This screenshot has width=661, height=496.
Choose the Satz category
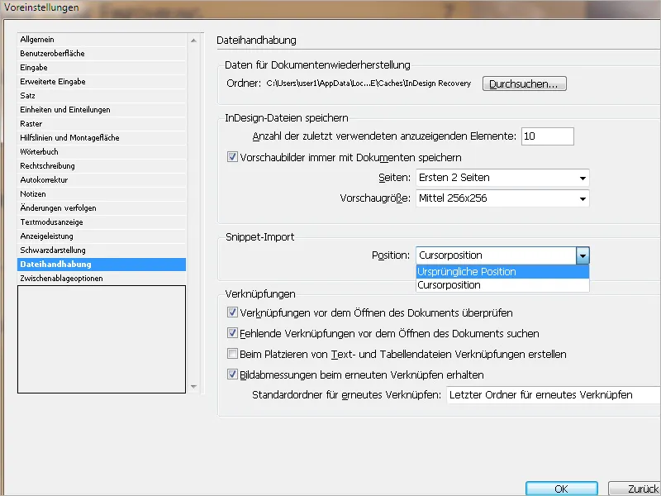(102, 95)
